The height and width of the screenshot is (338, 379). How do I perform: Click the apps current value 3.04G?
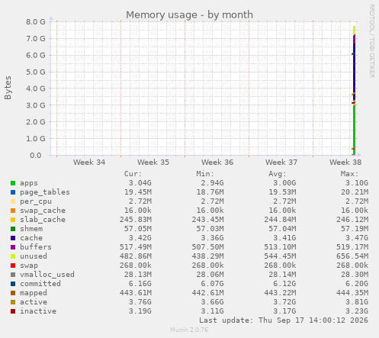pos(140,183)
